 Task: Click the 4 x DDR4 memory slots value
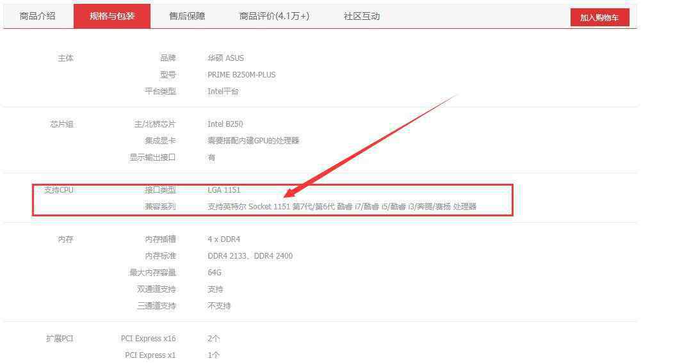coord(224,239)
